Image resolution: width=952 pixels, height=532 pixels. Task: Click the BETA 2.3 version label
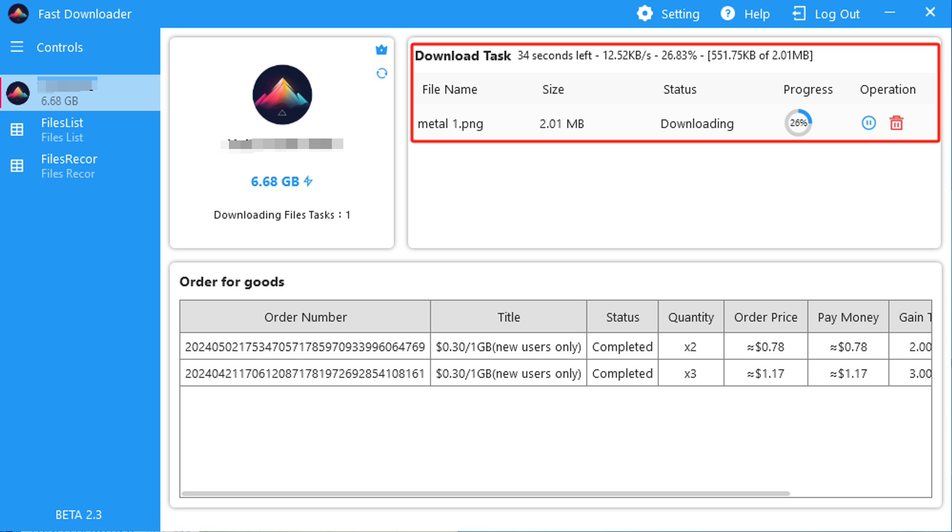(79, 514)
